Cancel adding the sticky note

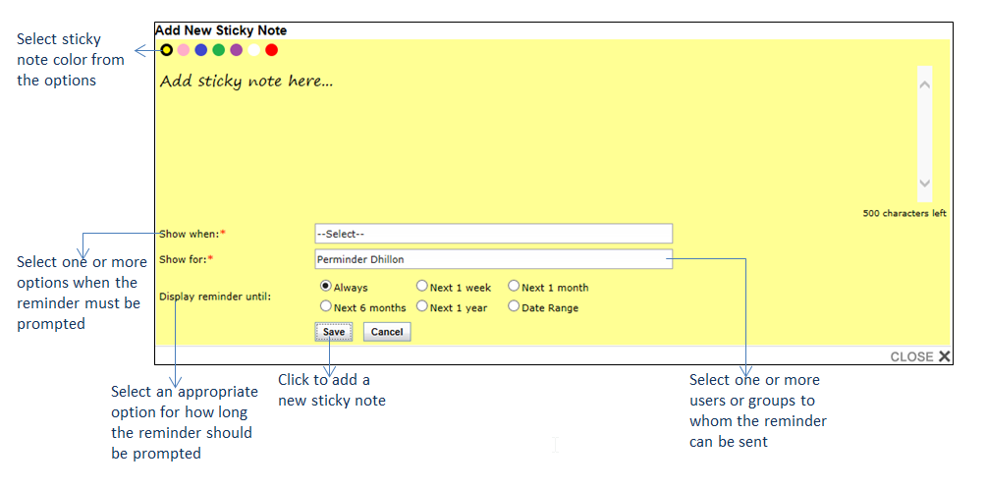click(x=387, y=332)
